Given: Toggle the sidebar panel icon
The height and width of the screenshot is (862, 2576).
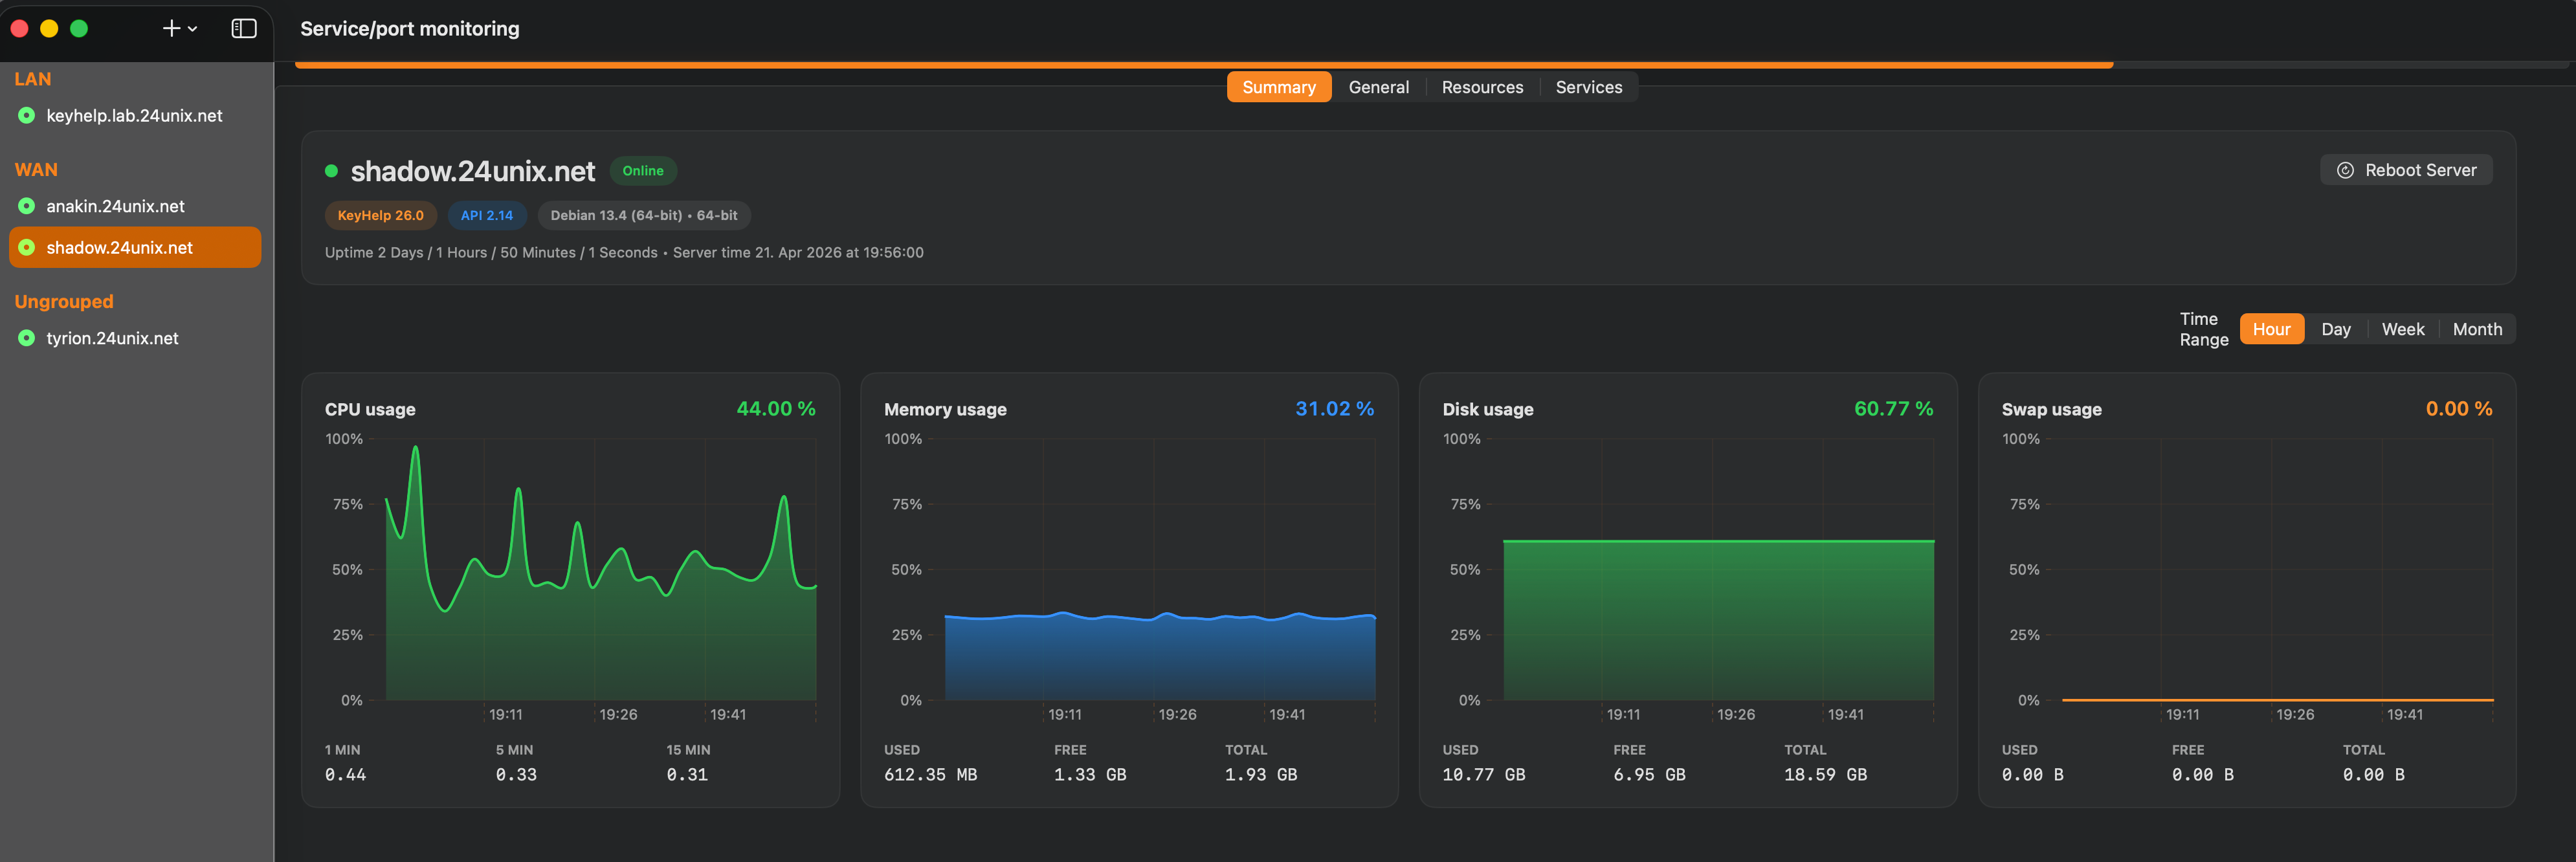Looking at the screenshot, I should pyautogui.click(x=244, y=29).
